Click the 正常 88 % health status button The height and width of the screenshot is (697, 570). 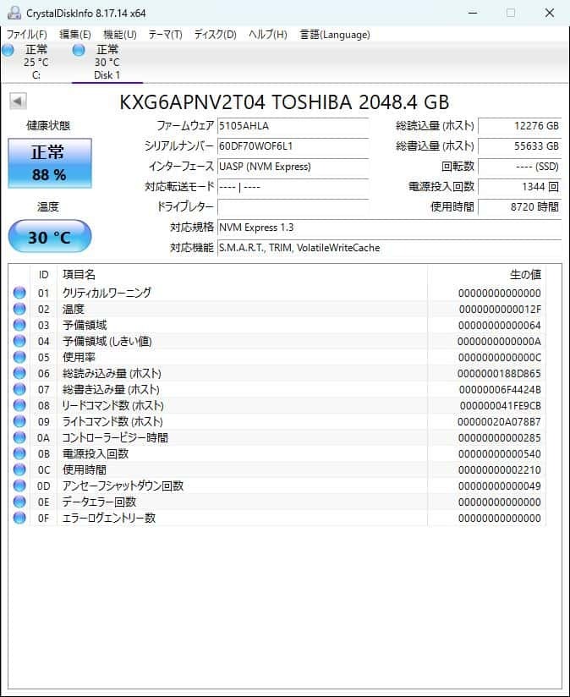(x=50, y=163)
